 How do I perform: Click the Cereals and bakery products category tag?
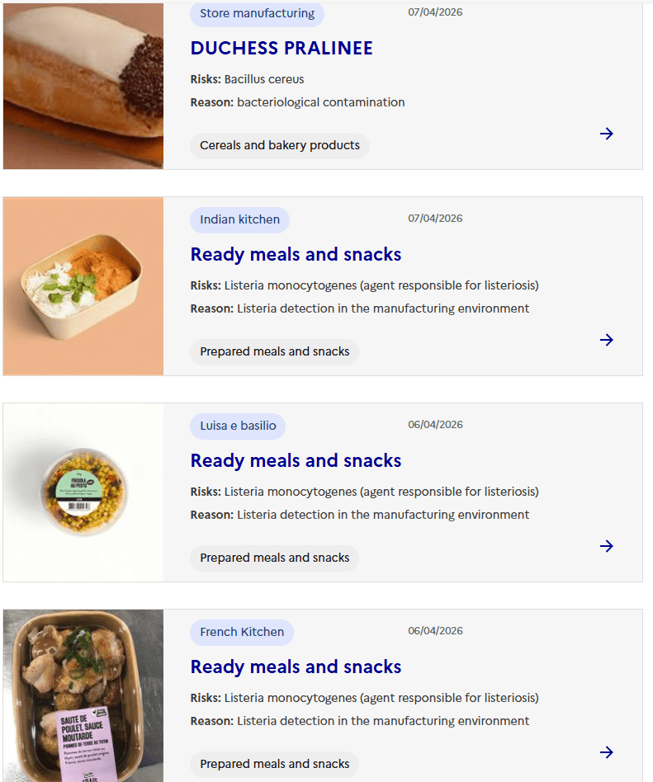click(280, 145)
